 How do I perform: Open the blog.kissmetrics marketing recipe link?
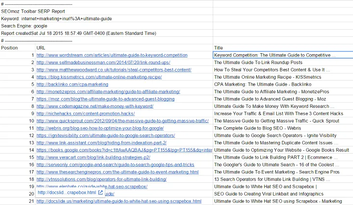pos(99,77)
